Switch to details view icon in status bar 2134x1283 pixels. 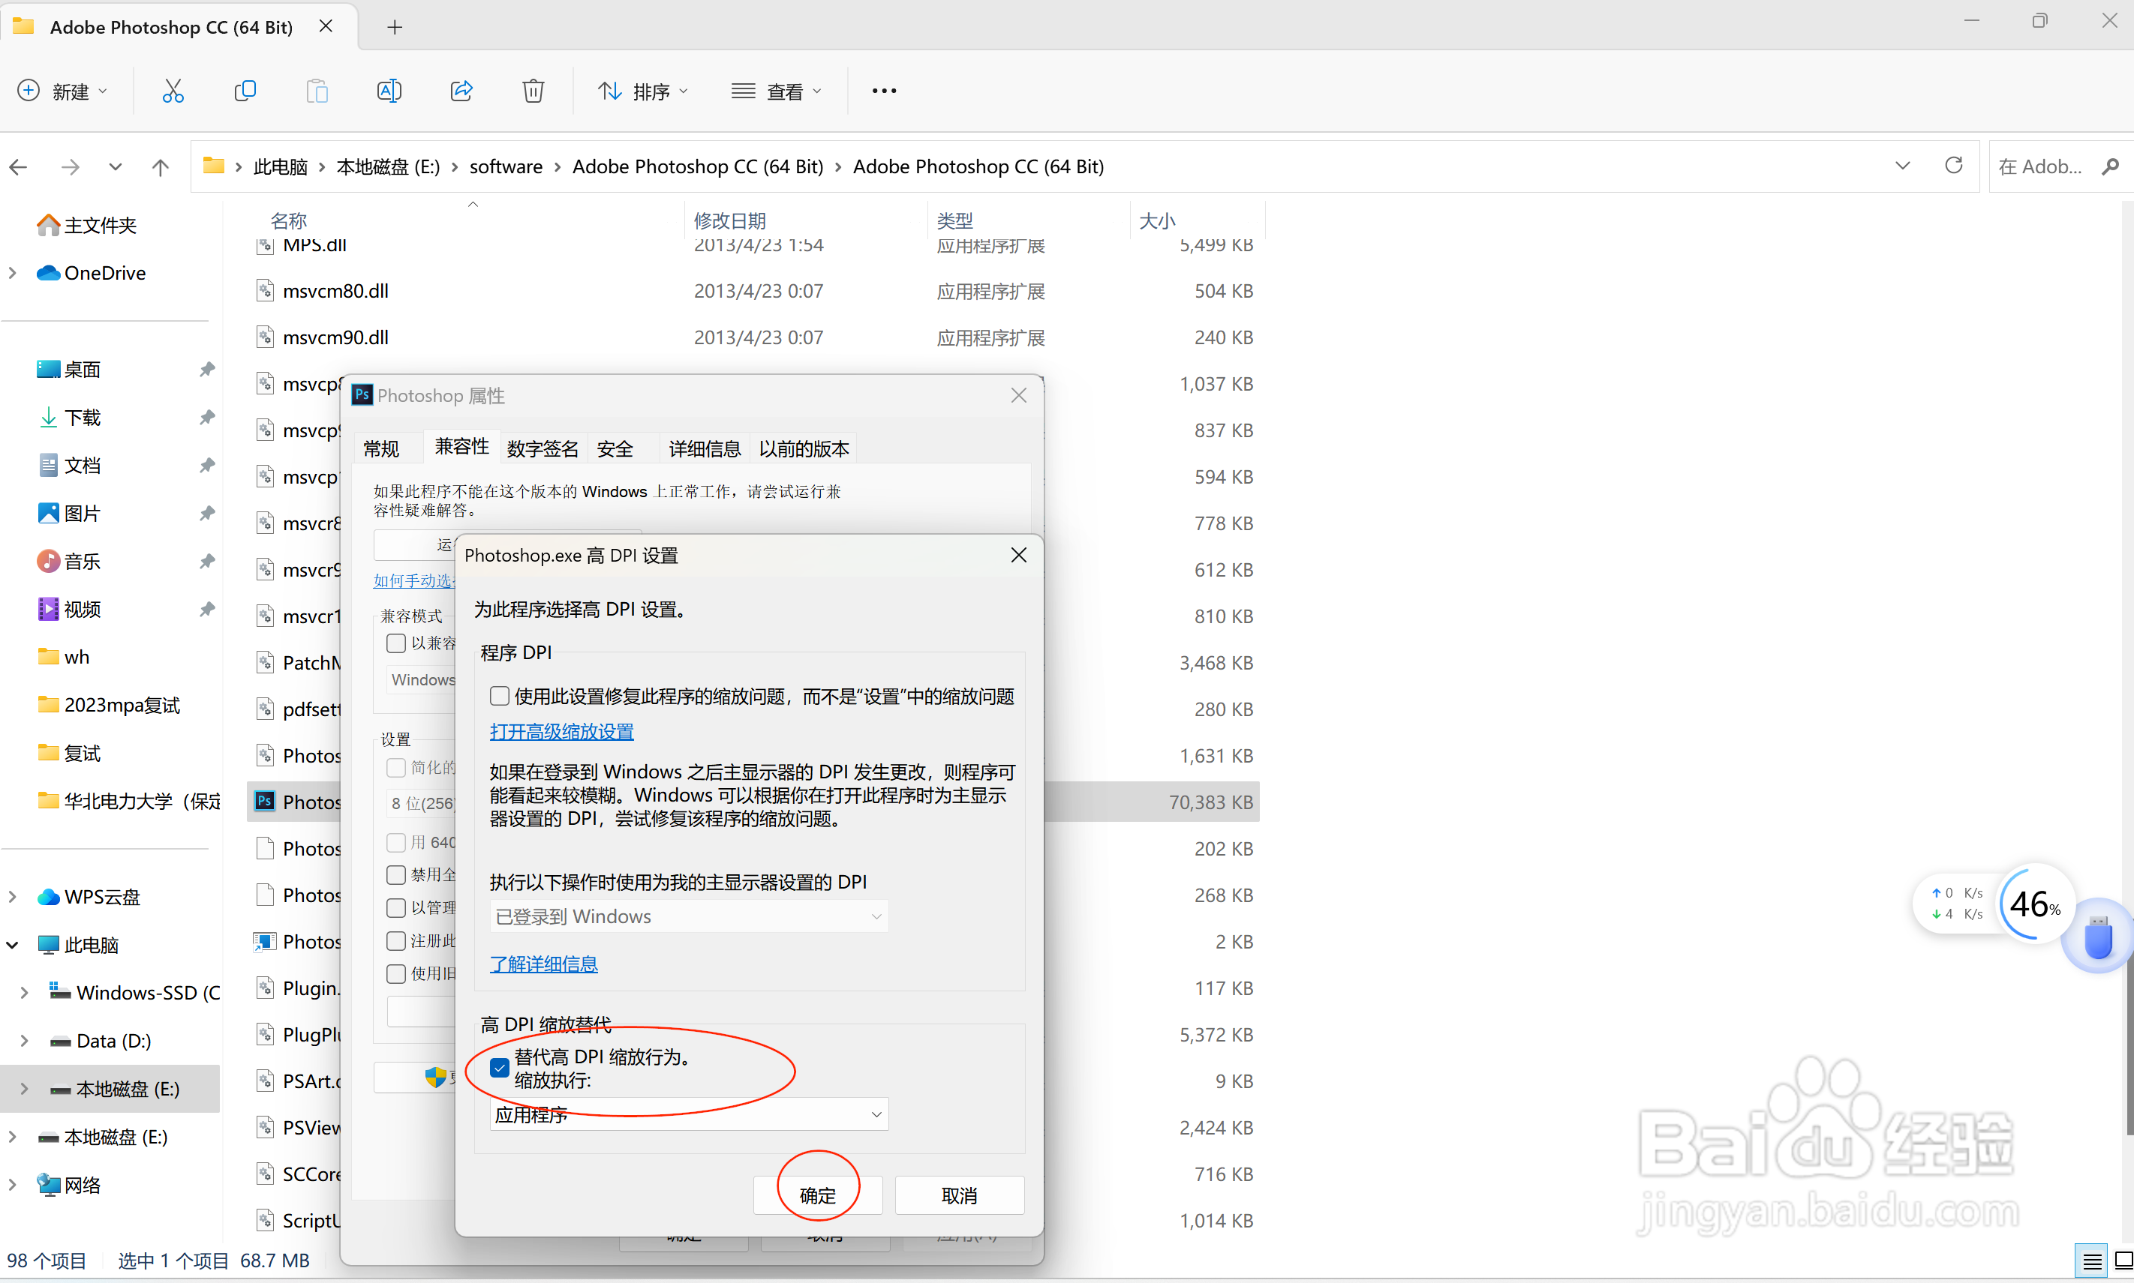(x=2092, y=1261)
